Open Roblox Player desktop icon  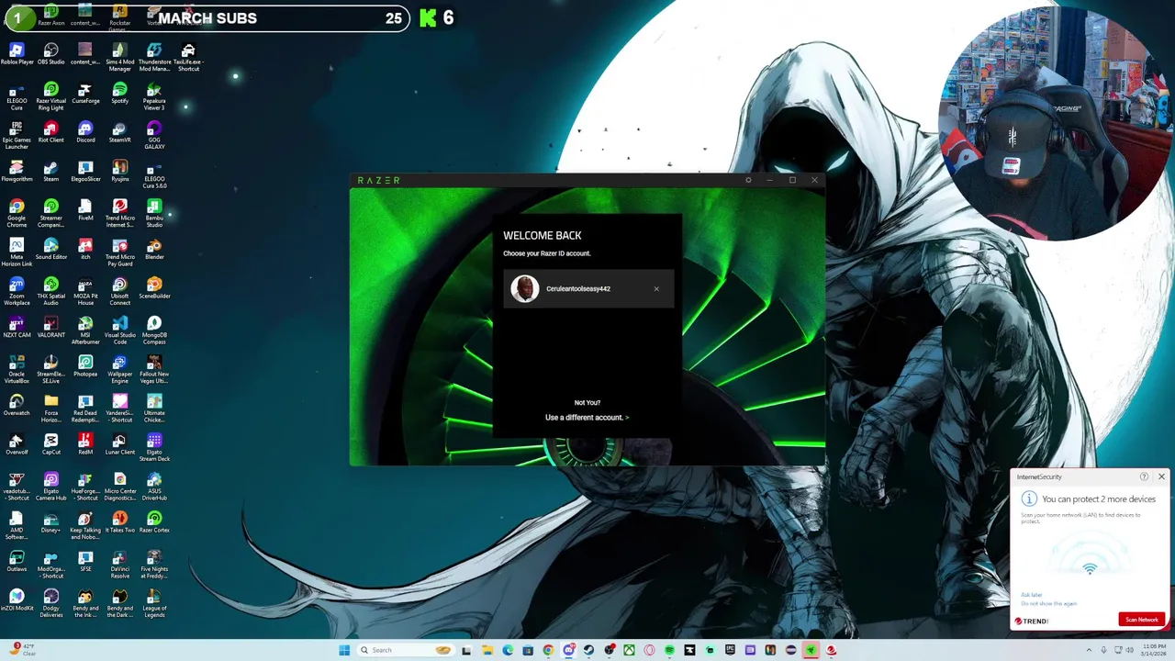point(17,54)
